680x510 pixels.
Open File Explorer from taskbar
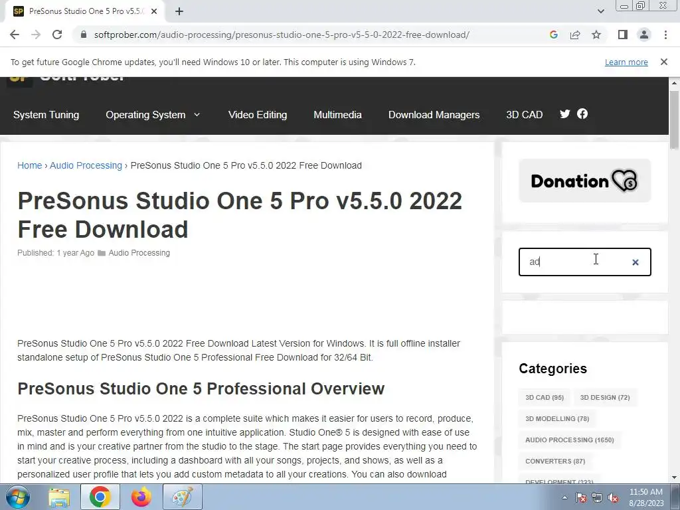click(58, 497)
